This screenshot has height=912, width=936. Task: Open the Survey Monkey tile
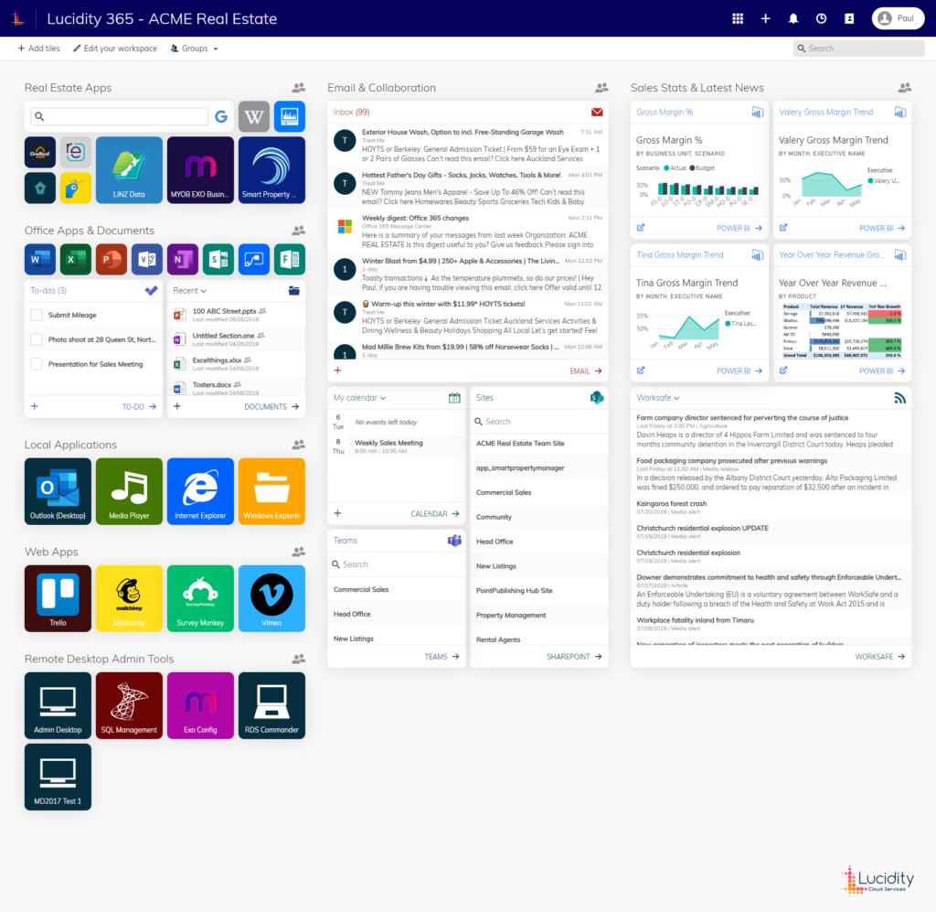click(x=200, y=598)
